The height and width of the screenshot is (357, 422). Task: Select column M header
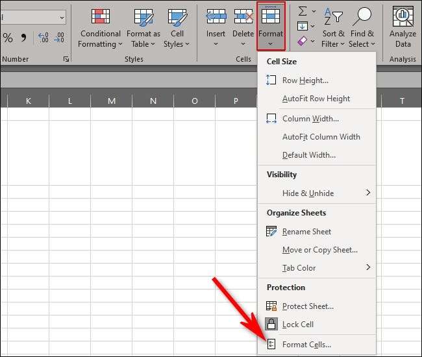112,101
